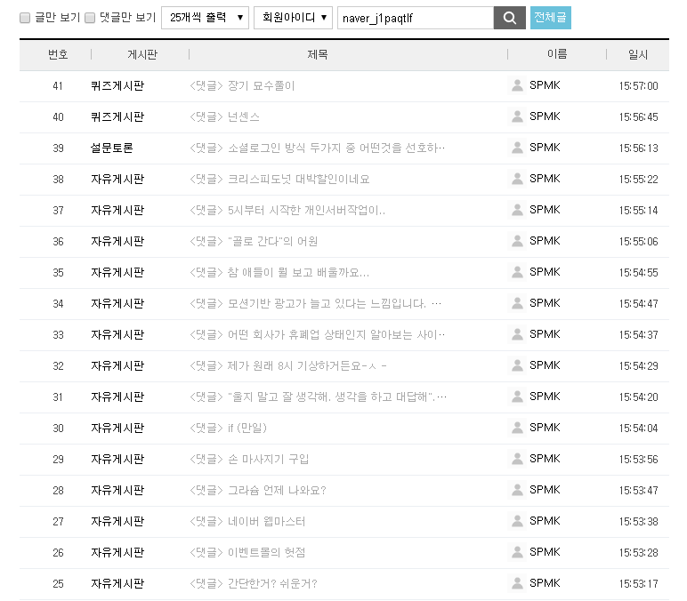Screen dimensions: 687x601
Task: Click the row number 28
Action: coord(58,490)
